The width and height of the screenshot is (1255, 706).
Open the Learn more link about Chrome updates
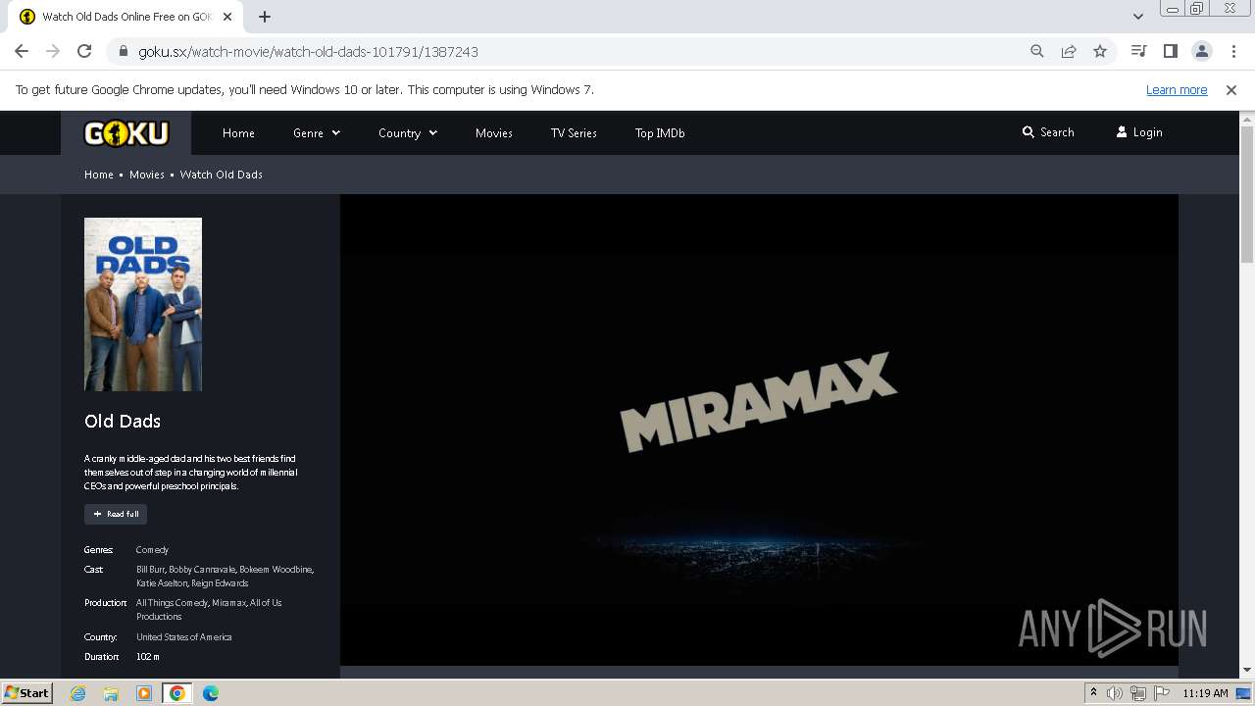point(1177,89)
